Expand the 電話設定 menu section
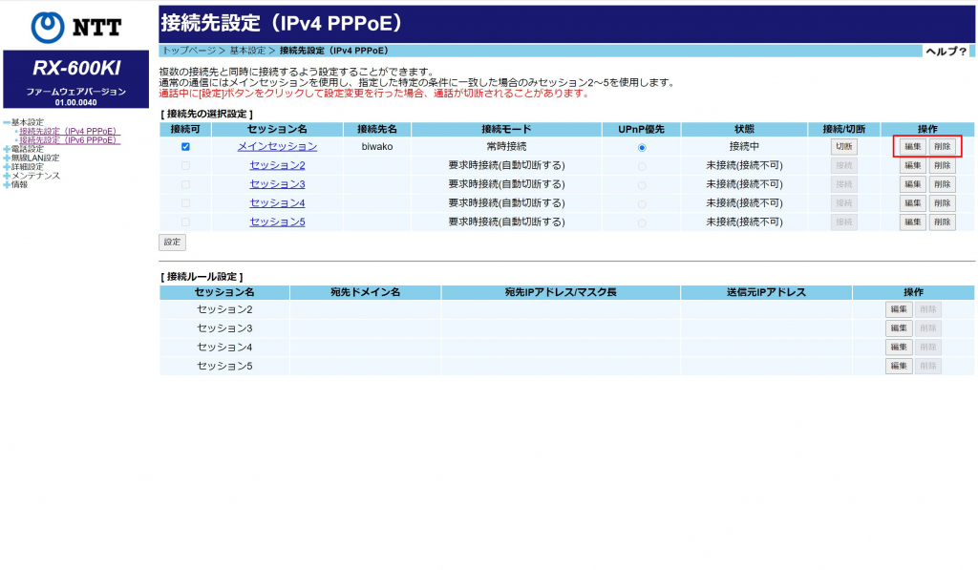Viewport: 978px width, 570px height. point(6,149)
